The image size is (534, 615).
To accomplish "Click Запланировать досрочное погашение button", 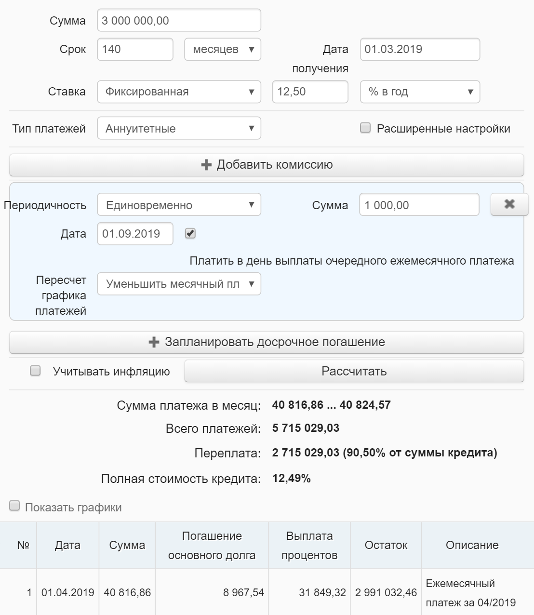I will point(267,342).
